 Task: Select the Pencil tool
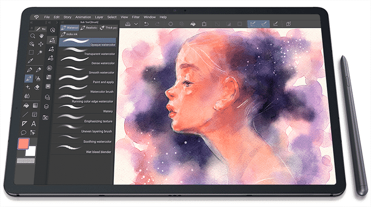(x=38, y=70)
